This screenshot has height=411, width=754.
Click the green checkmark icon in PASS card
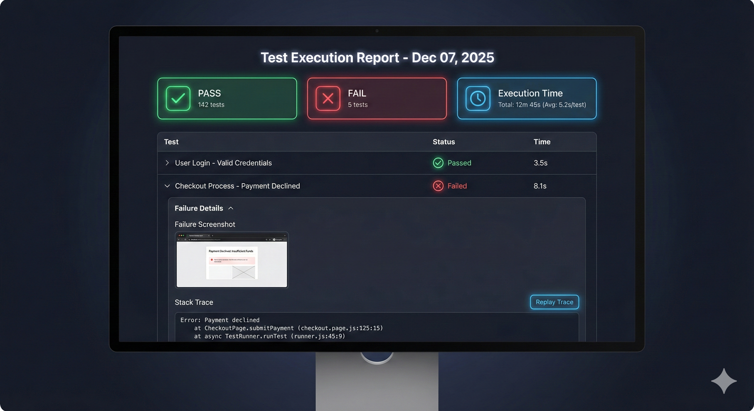[178, 98]
